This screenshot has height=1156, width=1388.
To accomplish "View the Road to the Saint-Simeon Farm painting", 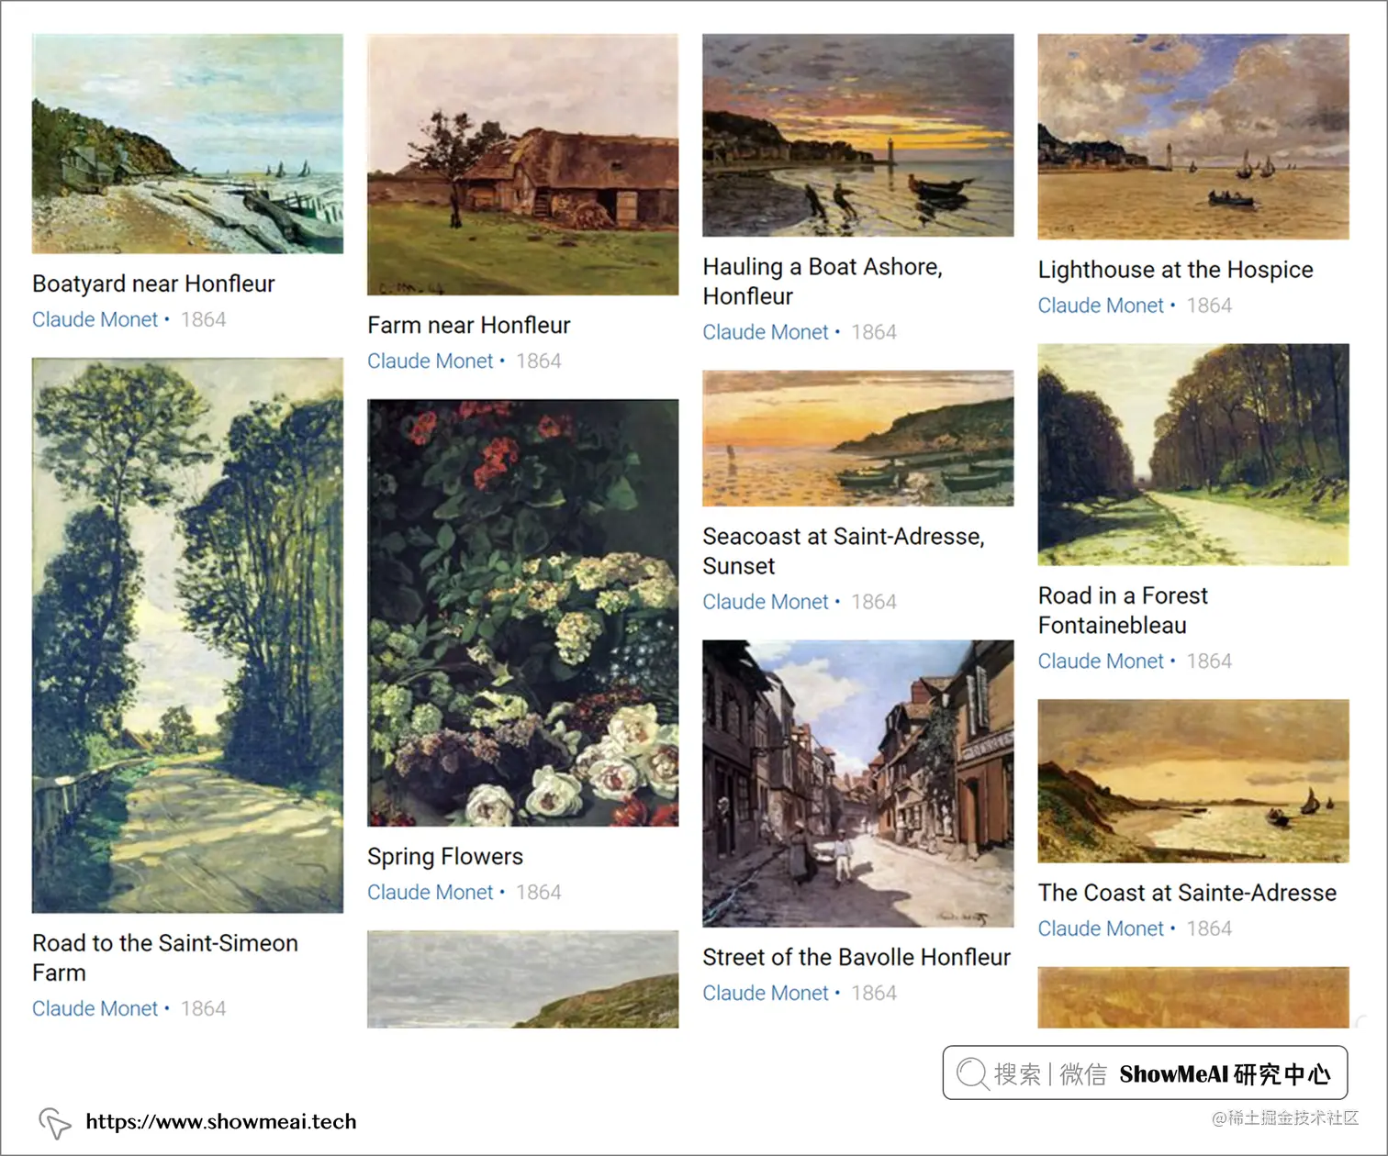I will click(187, 635).
